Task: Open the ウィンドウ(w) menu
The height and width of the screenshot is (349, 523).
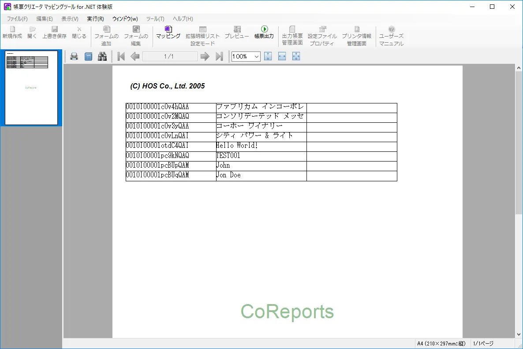Action: point(125,18)
